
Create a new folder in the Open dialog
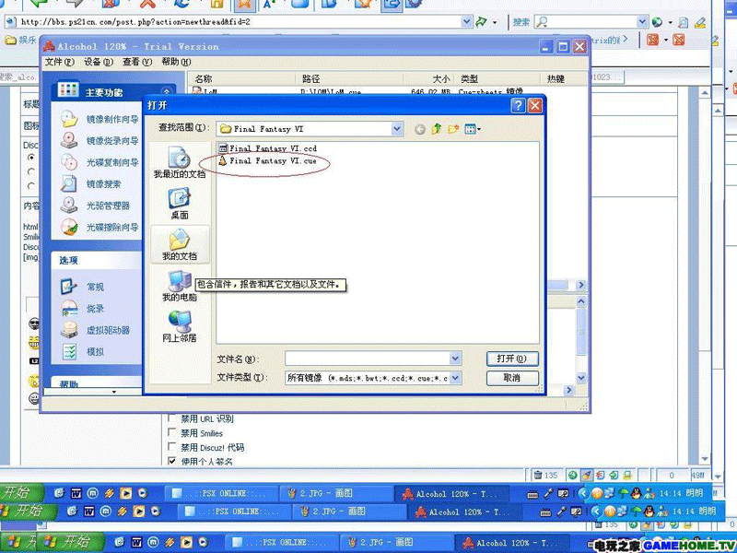(453, 129)
